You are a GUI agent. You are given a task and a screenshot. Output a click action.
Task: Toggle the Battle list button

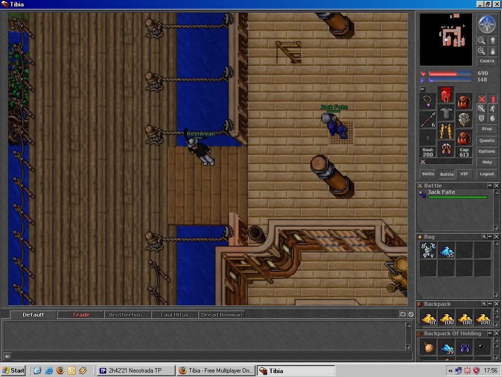tap(447, 174)
